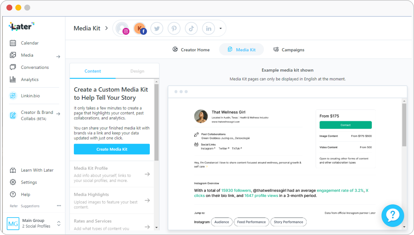Image resolution: width=414 pixels, height=235 pixels.
Task: Select the TikTok profile icon
Action: pyautogui.click(x=191, y=28)
